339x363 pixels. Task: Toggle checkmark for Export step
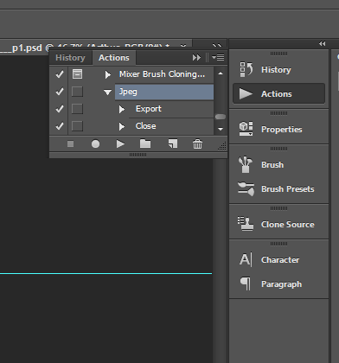click(60, 109)
